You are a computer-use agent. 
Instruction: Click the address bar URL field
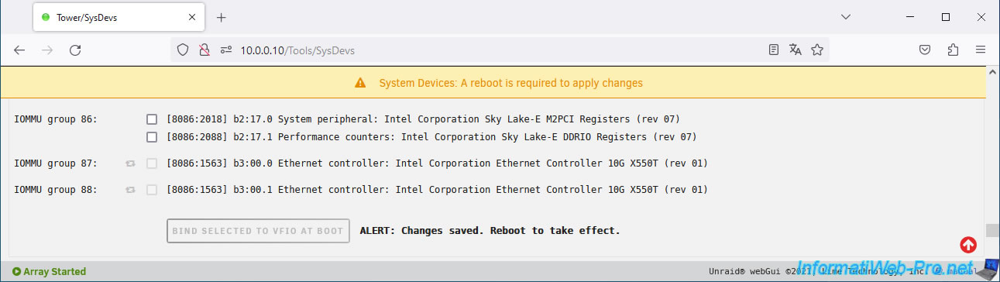[x=496, y=50]
